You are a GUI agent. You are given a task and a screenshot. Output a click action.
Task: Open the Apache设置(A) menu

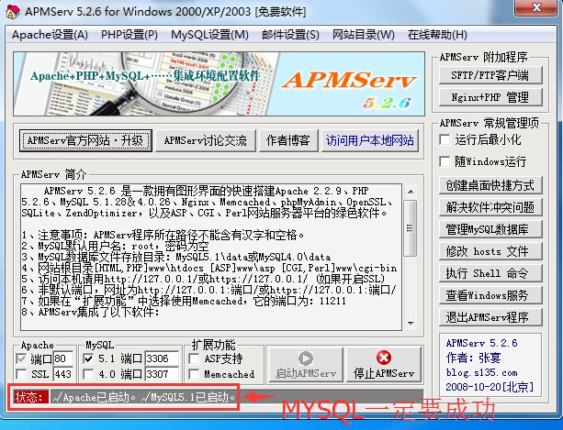(50, 35)
